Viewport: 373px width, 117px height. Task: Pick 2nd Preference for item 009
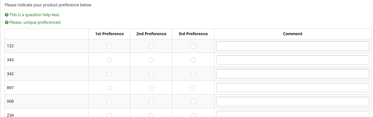151,102
